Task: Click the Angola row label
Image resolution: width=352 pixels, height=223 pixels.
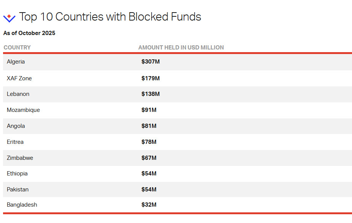Action: click(x=16, y=126)
